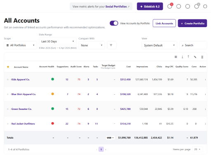The height and width of the screenshot is (158, 211).
Task: Sort by Account Health column header
Action: [47, 67]
